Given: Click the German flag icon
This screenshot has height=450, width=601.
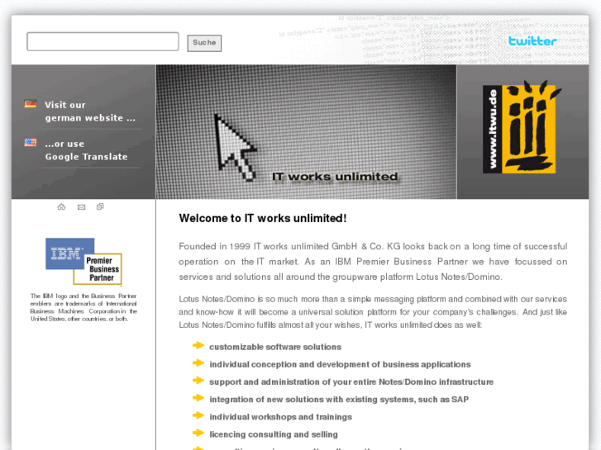Looking at the screenshot, I should pyautogui.click(x=31, y=104).
